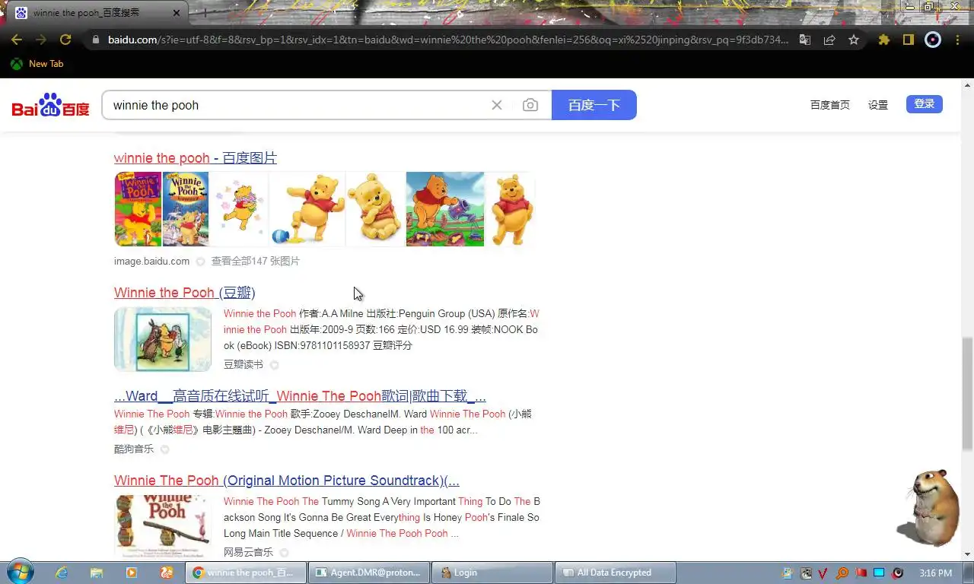Viewport: 974px width, 584px height.
Task: Open second Winnie the Pooh video cover thumbnail
Action: click(186, 209)
